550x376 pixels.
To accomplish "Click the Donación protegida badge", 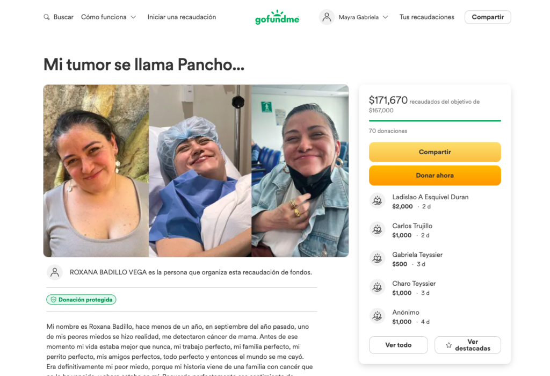I will (x=82, y=300).
